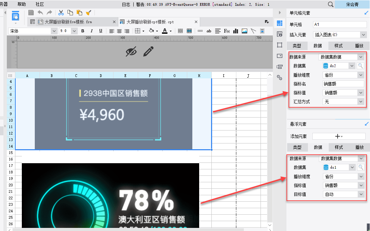Open floating element frame icon in sidebar

(280, 45)
